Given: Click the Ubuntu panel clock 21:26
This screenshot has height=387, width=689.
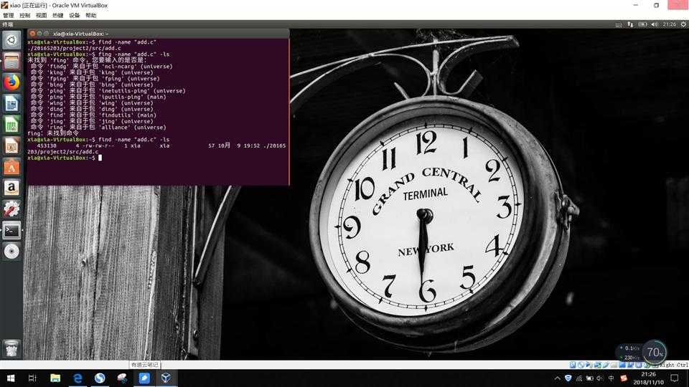Looking at the screenshot, I should [669, 24].
